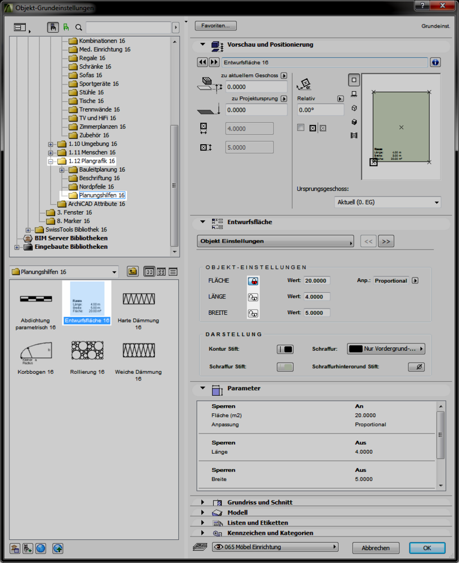The width and height of the screenshot is (459, 563).
Task: Collapse the 1.12 Plangrafik 16 tree node
Action: pos(51,161)
